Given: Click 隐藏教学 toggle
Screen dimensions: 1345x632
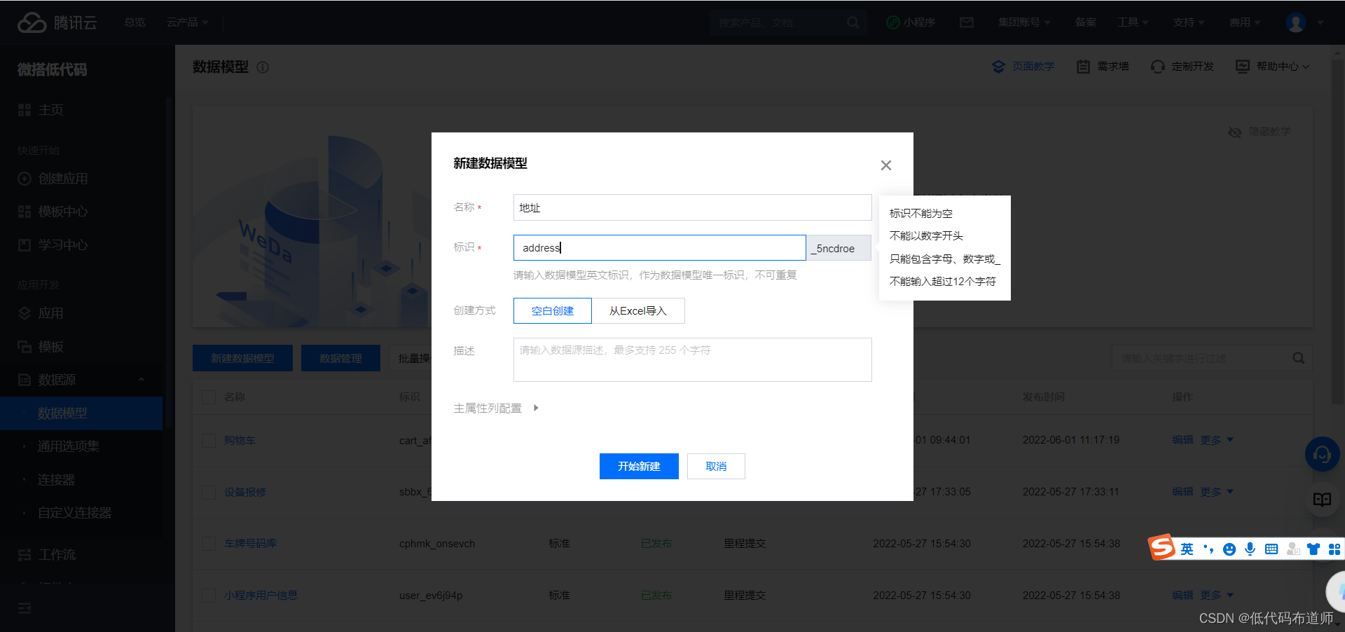Looking at the screenshot, I should [x=1260, y=132].
